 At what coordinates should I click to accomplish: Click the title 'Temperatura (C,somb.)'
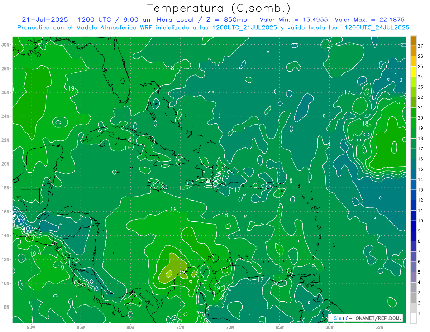[x=219, y=8]
